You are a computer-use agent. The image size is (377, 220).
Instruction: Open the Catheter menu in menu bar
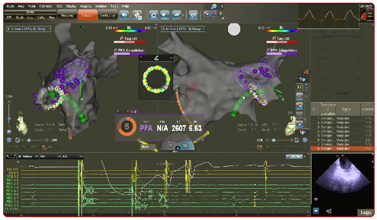point(45,6)
